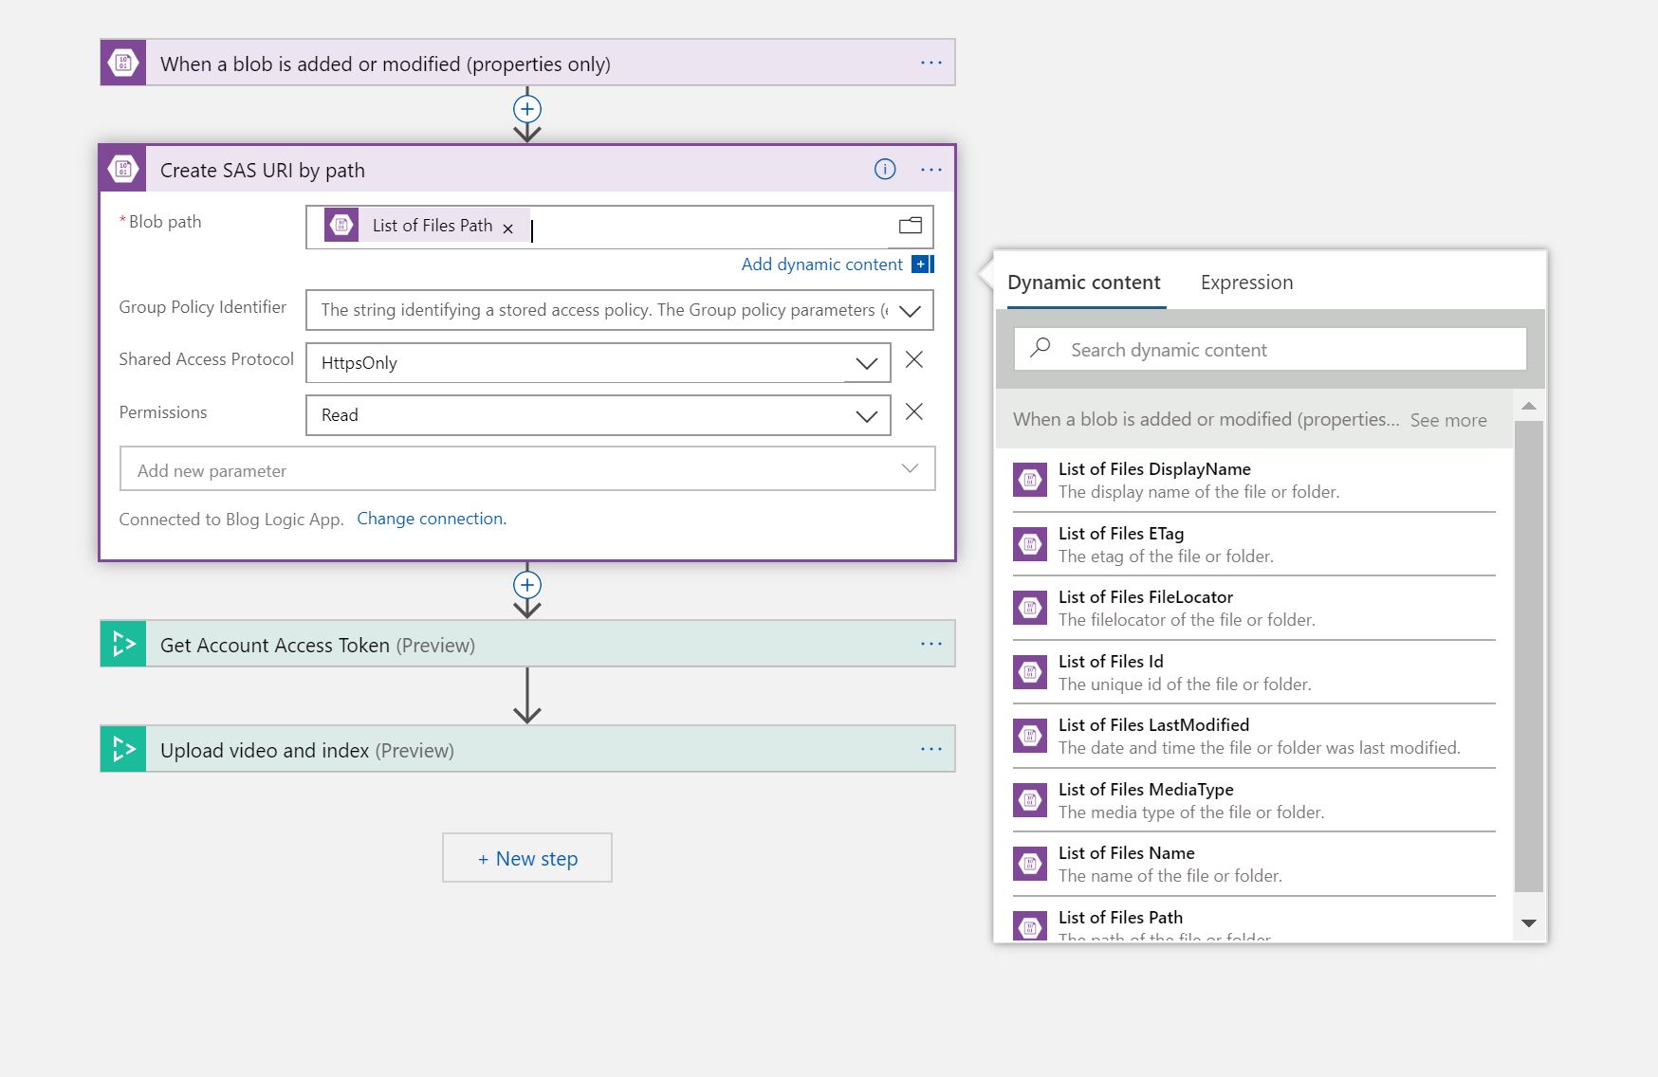Expand Get Account Access Token step
Viewport: 1658px width, 1077px height.
(x=527, y=644)
